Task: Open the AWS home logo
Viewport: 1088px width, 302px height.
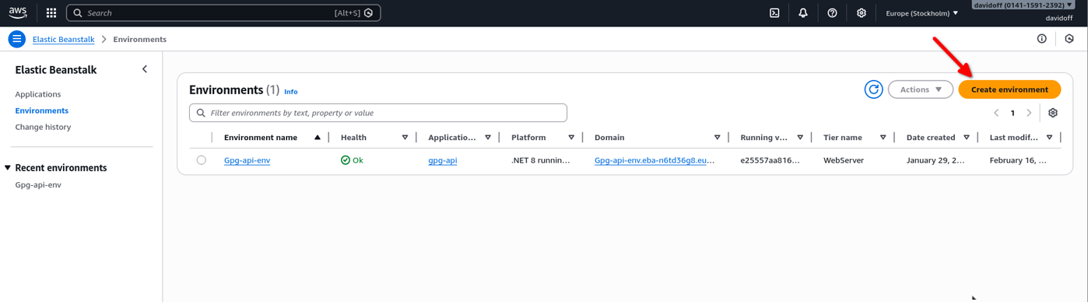Action: click(18, 12)
